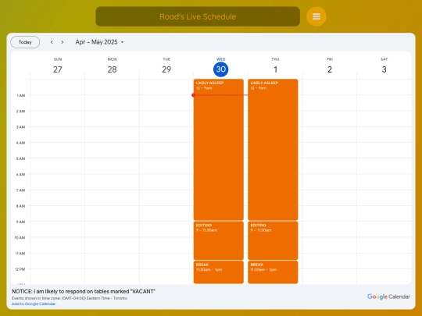422x316 pixels.
Task: Open Thursday's BREAK event
Action: point(273,272)
